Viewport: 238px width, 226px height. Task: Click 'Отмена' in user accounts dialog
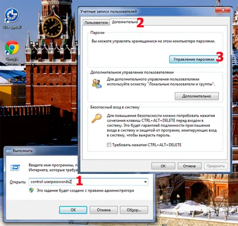(189, 166)
